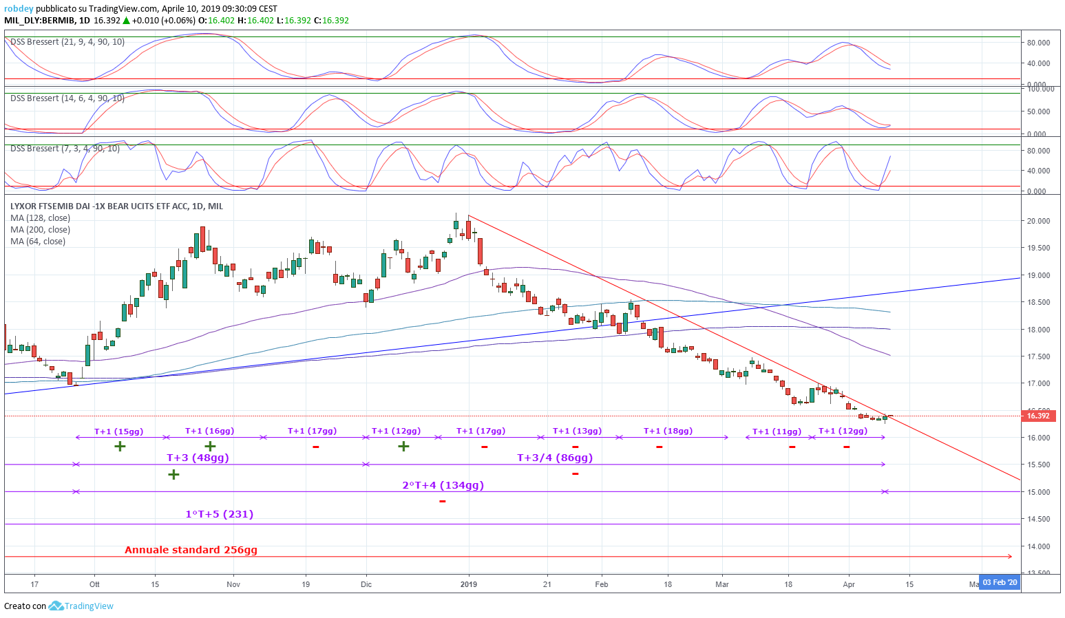This screenshot has height=618, width=1065.
Task: Select the T+1 (16gg) cycle annotation
Action: click(x=210, y=431)
